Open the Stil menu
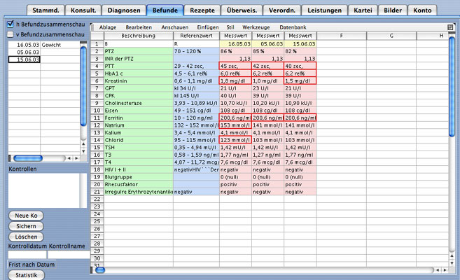The height and width of the screenshot is (280, 460). (230, 27)
